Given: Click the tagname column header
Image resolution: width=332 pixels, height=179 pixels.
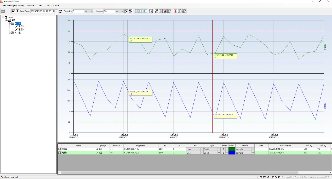Looking at the screenshot, I should click(141, 146).
